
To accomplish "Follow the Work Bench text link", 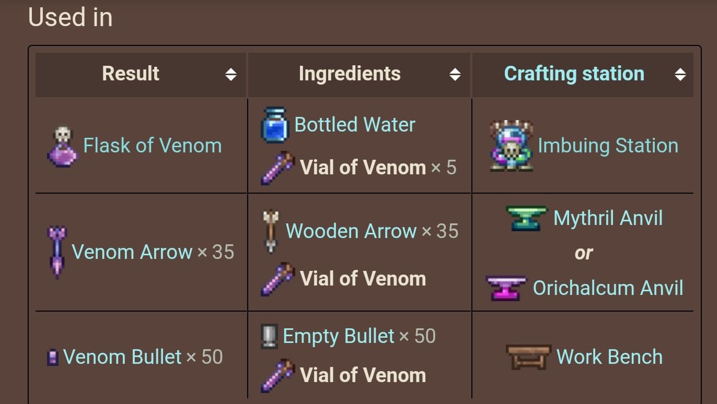I will [x=609, y=357].
